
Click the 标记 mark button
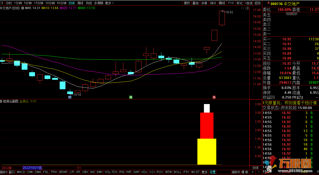coord(240,3)
